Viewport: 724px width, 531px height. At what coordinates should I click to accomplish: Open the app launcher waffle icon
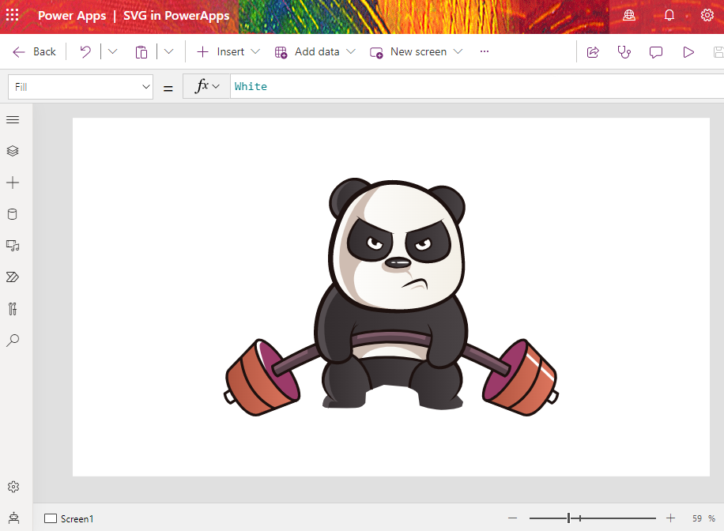pos(13,15)
